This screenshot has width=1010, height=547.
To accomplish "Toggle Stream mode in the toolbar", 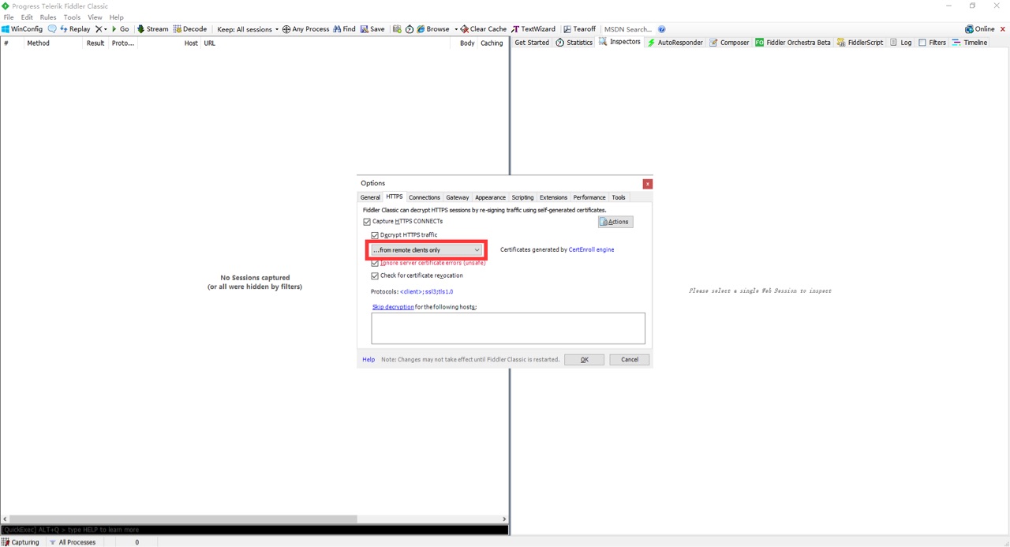I will point(152,29).
